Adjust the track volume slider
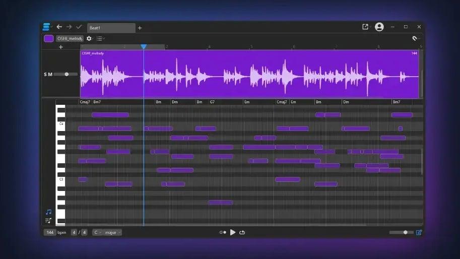 click(65, 74)
